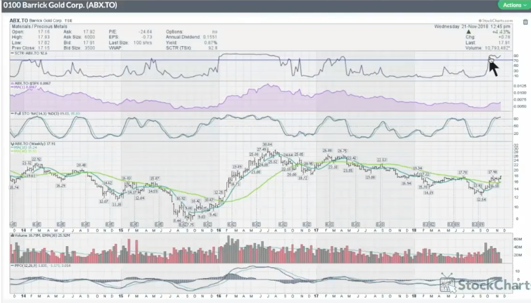Viewport: 531px width, 303px height.
Task: Select the Chg value +0.76
Action: point(504,37)
